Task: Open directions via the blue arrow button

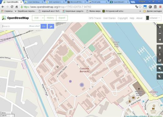Action: click(51, 26)
